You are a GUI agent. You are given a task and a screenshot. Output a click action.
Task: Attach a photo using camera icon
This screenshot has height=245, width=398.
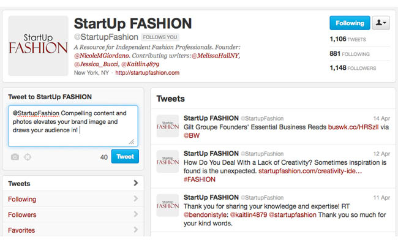click(x=15, y=157)
